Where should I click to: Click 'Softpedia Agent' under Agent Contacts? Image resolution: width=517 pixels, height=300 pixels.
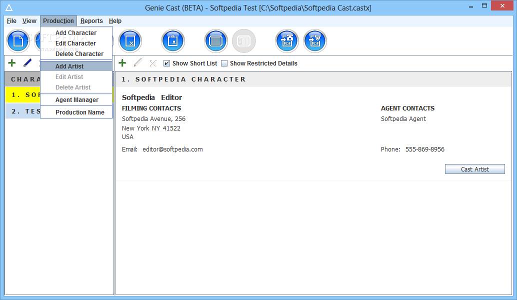click(x=403, y=119)
